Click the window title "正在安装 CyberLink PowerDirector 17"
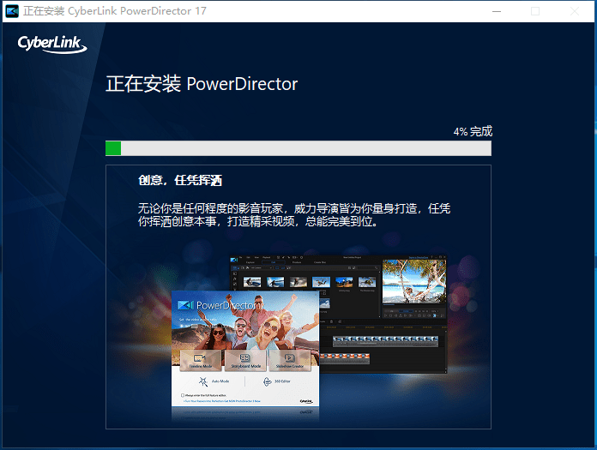The width and height of the screenshot is (597, 450). [x=115, y=11]
